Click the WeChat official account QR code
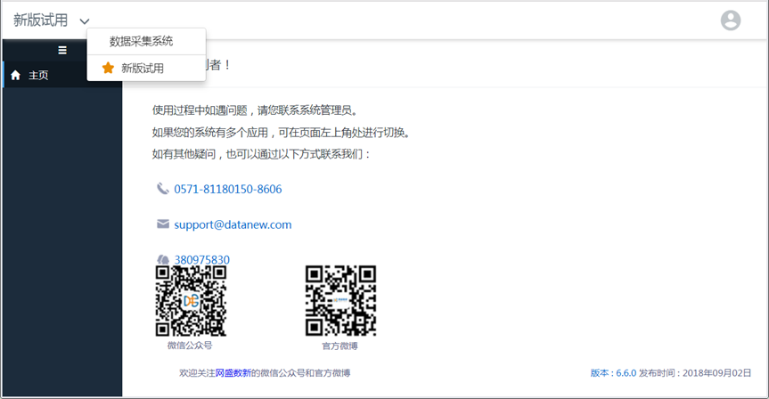The height and width of the screenshot is (399, 769). click(190, 300)
